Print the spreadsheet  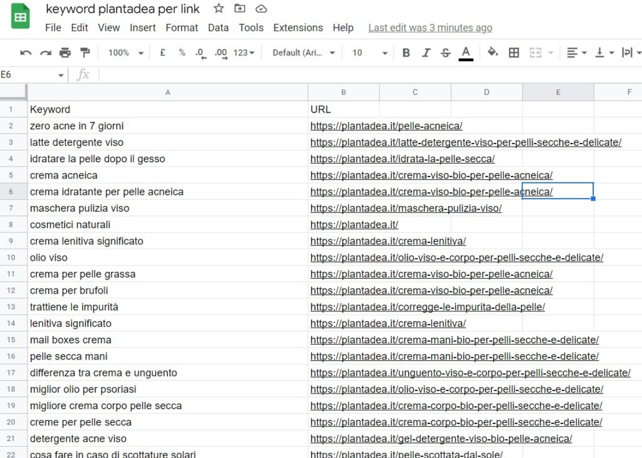(x=65, y=53)
